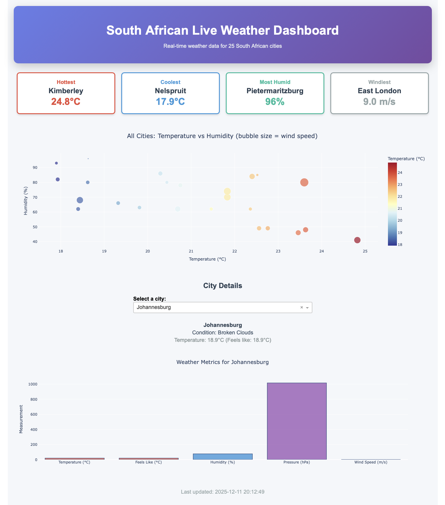Click the Temperature (°C) bar in metrics chart

tap(74, 459)
